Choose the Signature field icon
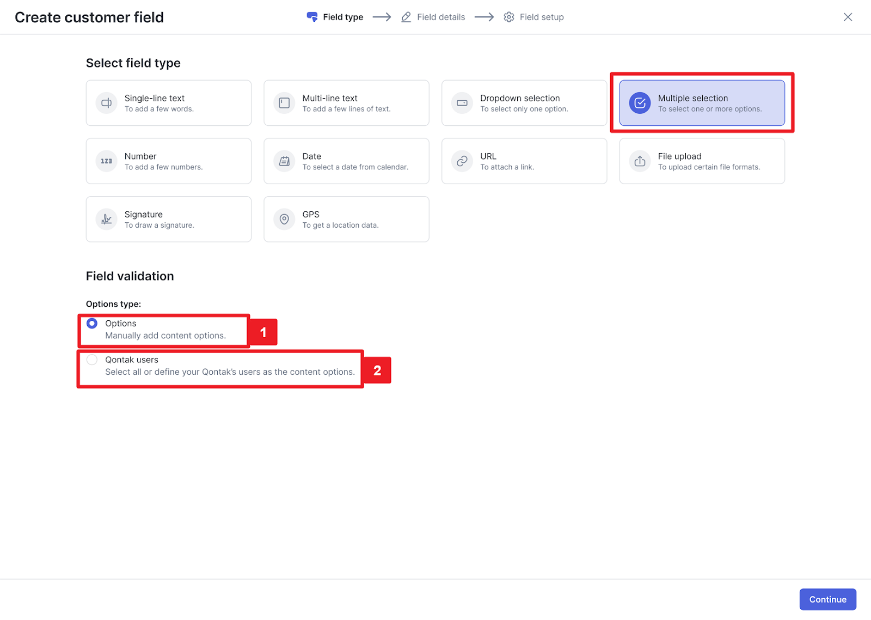Image resolution: width=871 pixels, height=620 pixels. pos(107,219)
